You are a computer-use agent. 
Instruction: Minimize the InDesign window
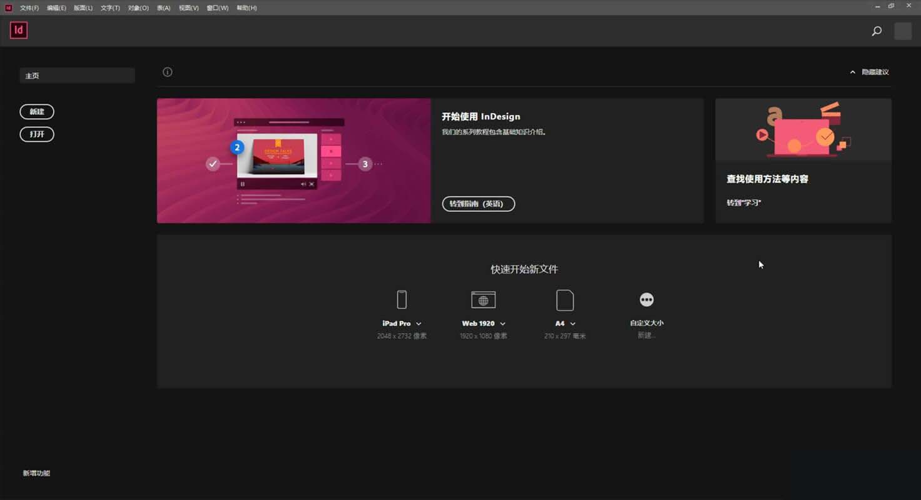click(x=877, y=6)
